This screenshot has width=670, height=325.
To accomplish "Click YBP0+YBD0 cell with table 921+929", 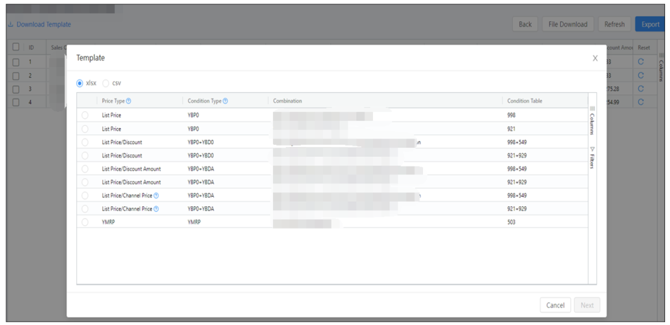I will [x=200, y=155].
